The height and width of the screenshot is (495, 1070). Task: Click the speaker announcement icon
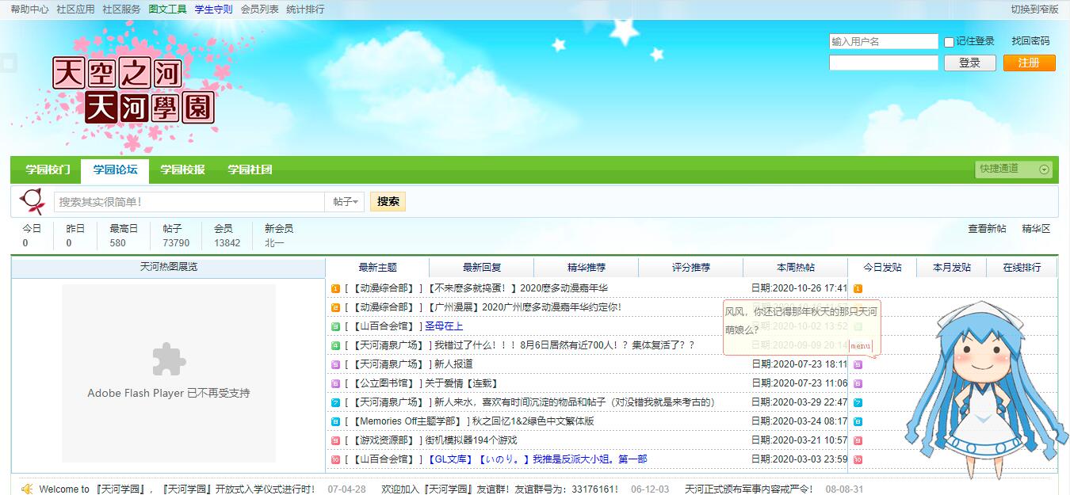[27, 489]
